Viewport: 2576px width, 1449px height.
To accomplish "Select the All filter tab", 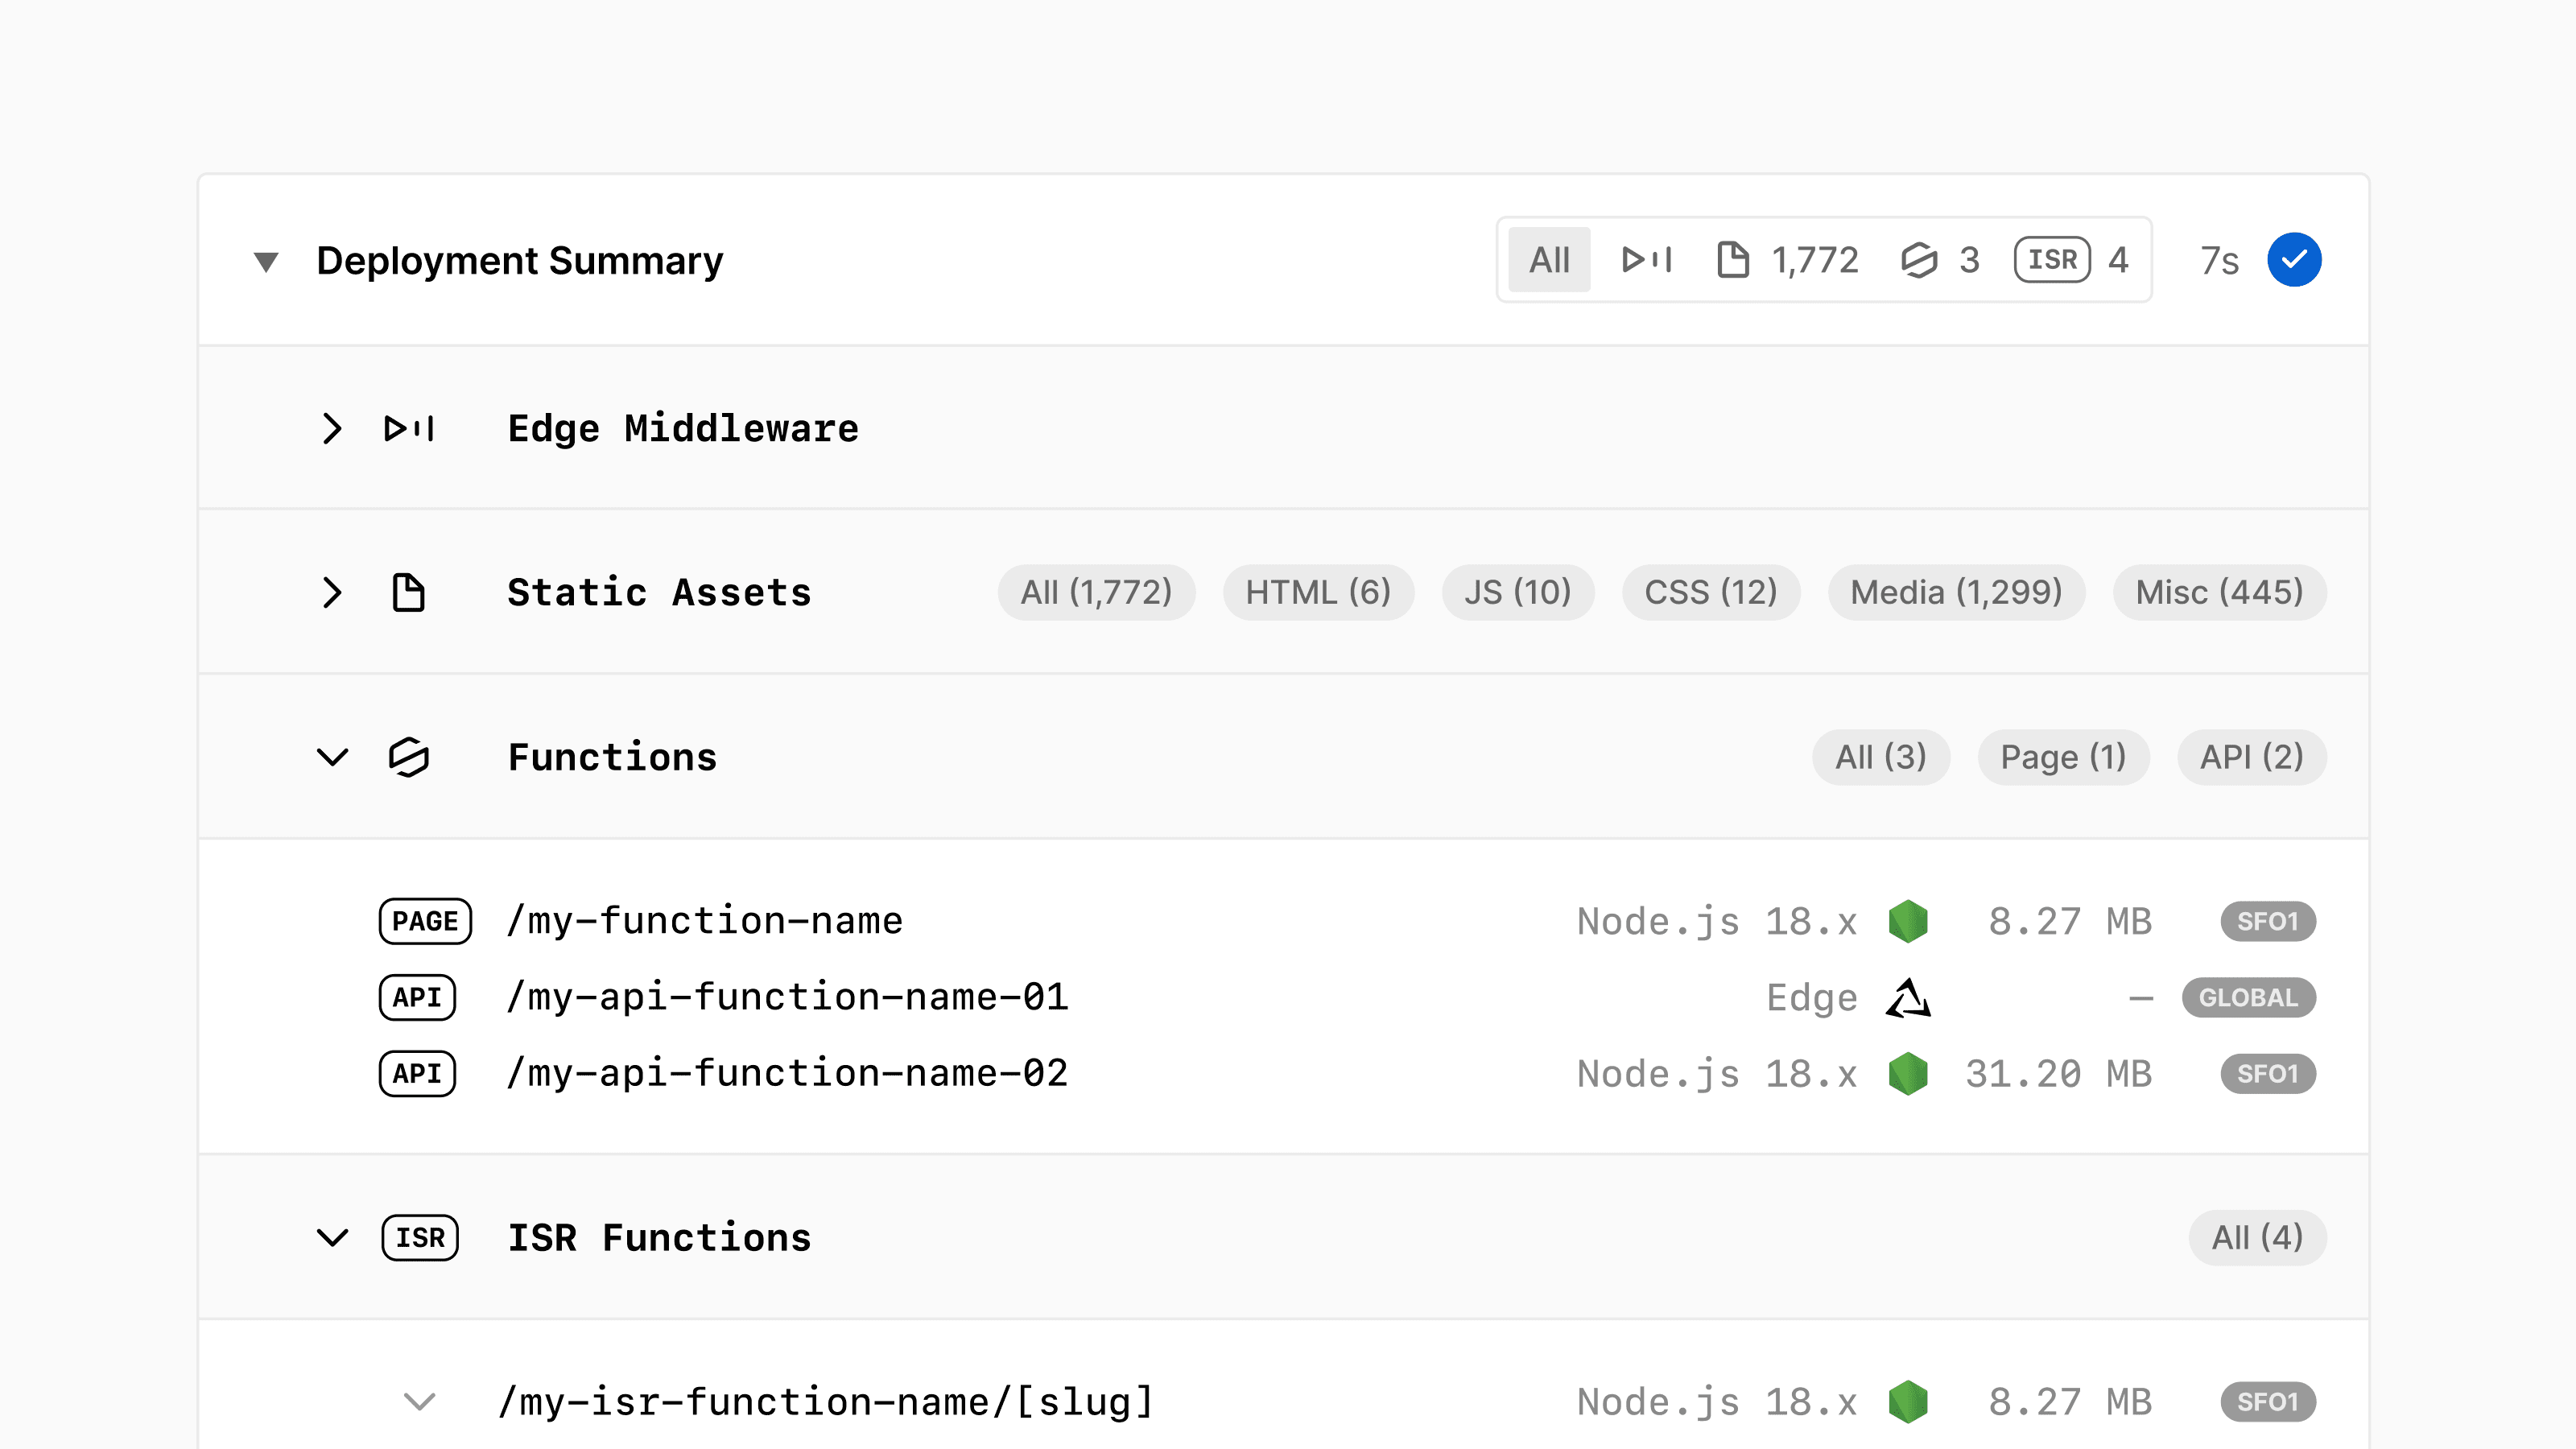I will pyautogui.click(x=1550, y=260).
